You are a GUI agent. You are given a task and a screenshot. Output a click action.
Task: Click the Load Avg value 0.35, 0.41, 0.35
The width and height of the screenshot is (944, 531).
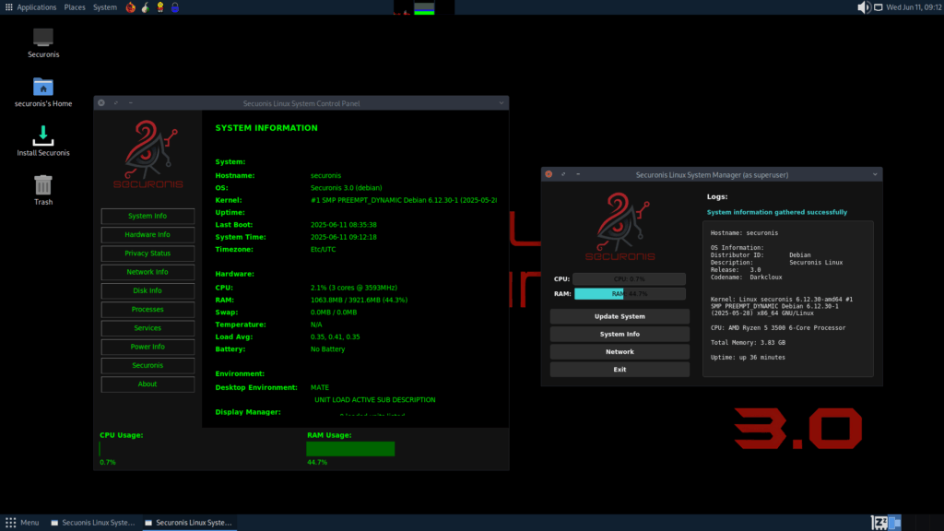tap(336, 337)
